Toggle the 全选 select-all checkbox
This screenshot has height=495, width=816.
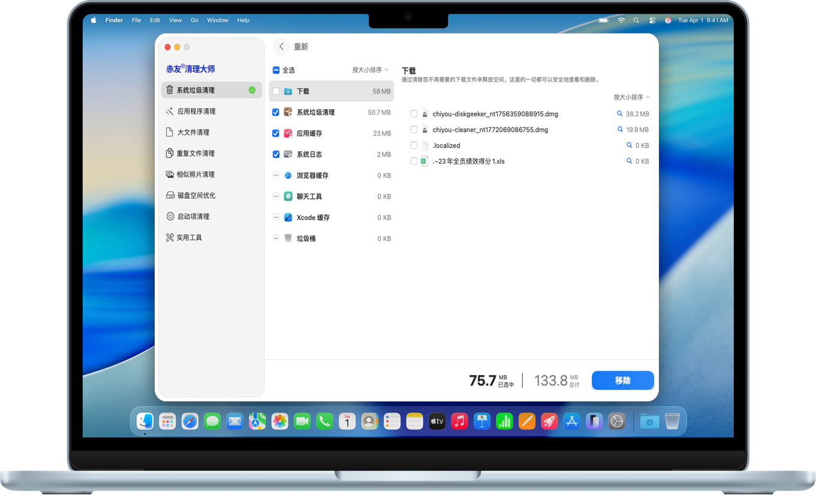[x=276, y=70]
